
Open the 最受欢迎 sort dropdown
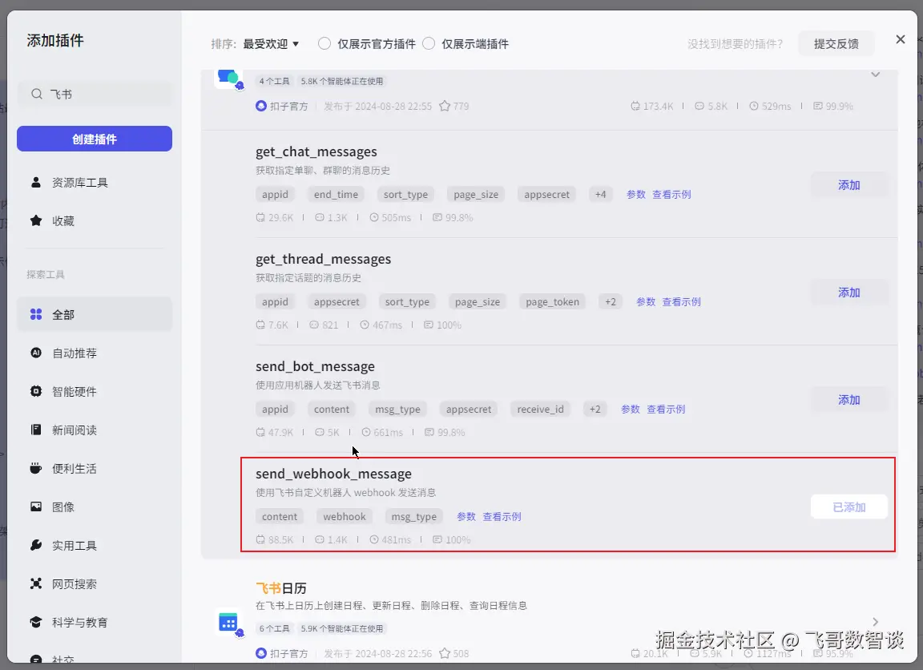coord(271,44)
